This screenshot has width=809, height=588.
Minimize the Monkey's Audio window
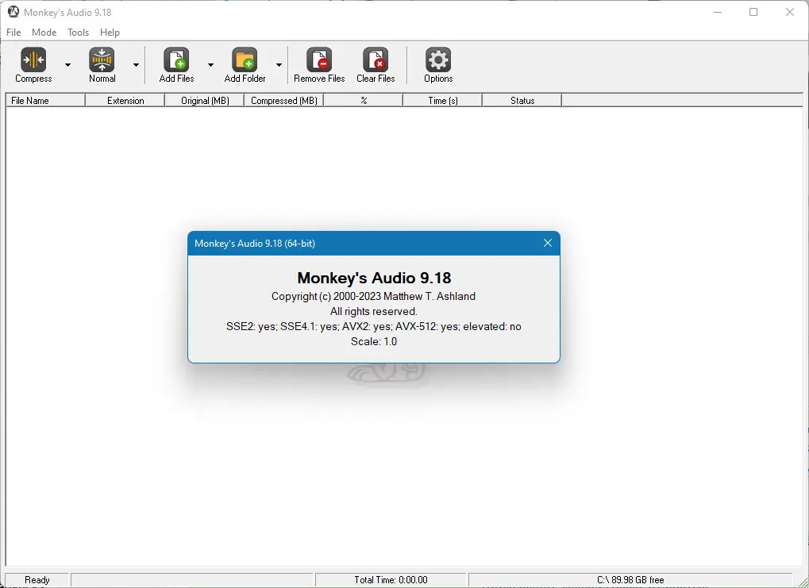click(x=717, y=12)
